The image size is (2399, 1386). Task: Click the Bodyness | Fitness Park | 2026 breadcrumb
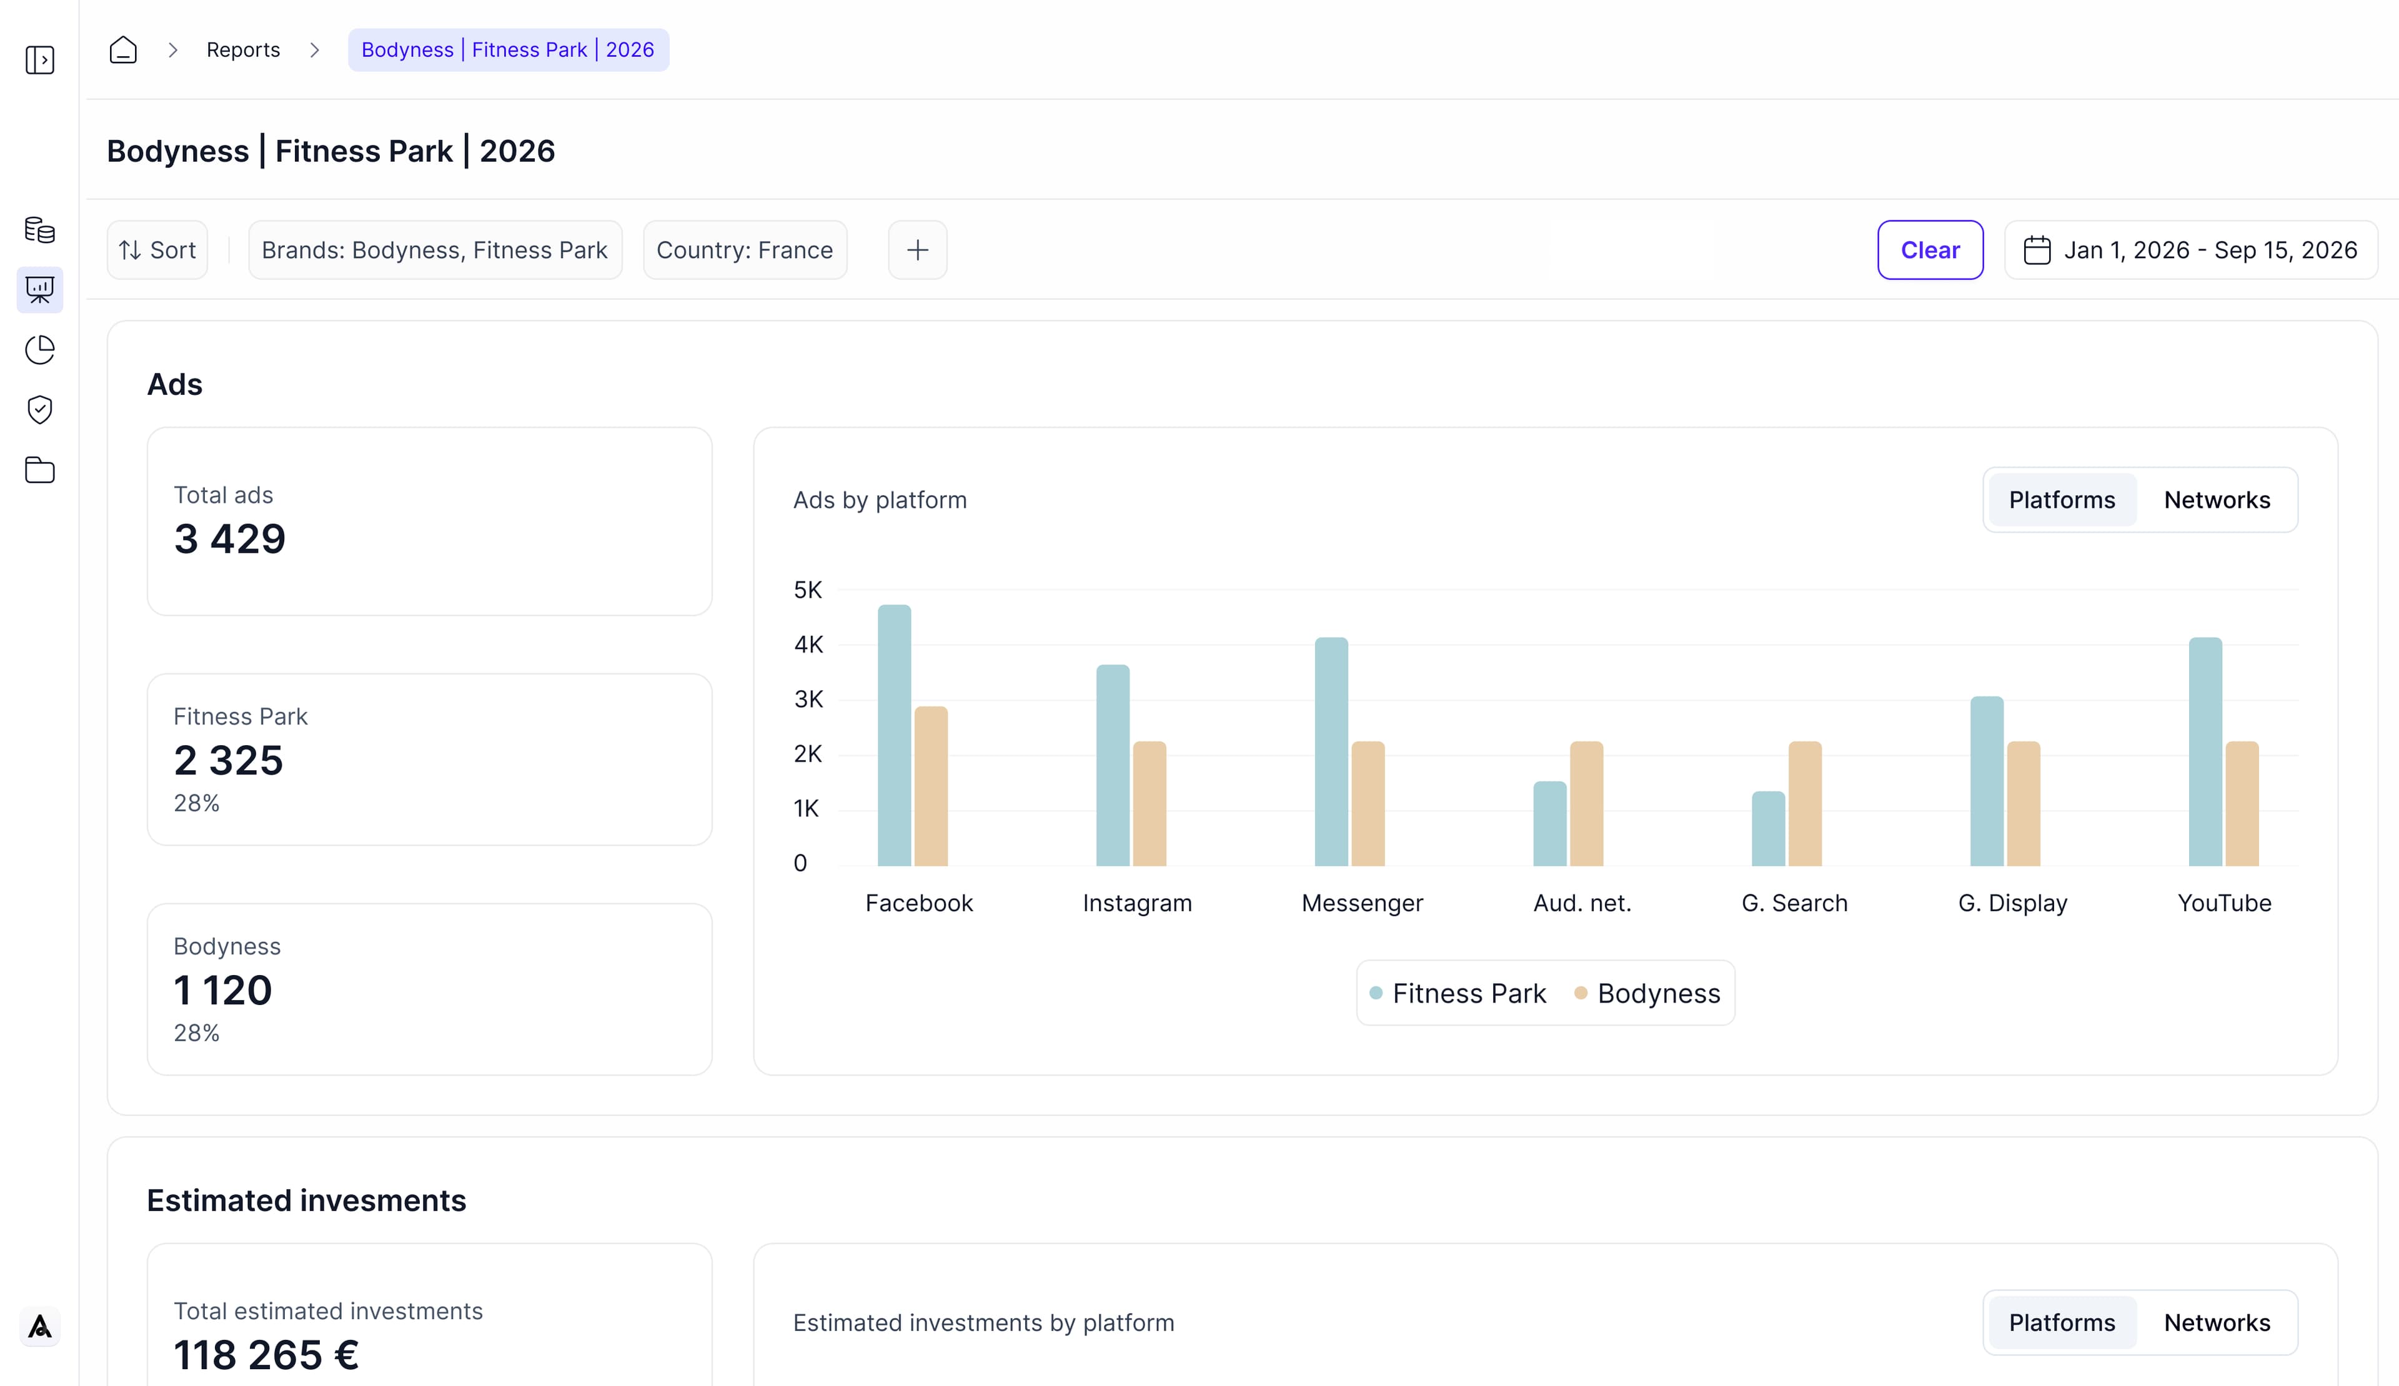click(x=507, y=49)
